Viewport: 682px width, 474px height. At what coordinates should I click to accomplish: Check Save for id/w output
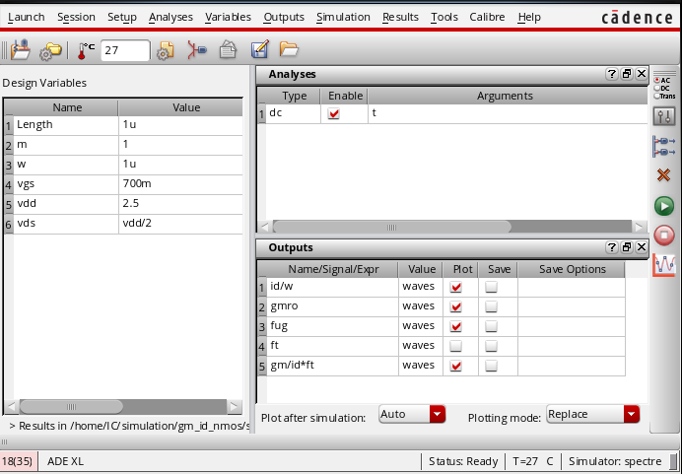click(x=491, y=287)
